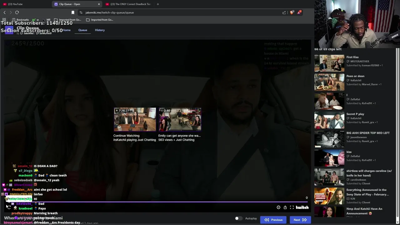Click 'Submitted by Iceman102060 +1' text
Image resolution: width=400 pixels, height=225 pixels.
click(x=365, y=65)
